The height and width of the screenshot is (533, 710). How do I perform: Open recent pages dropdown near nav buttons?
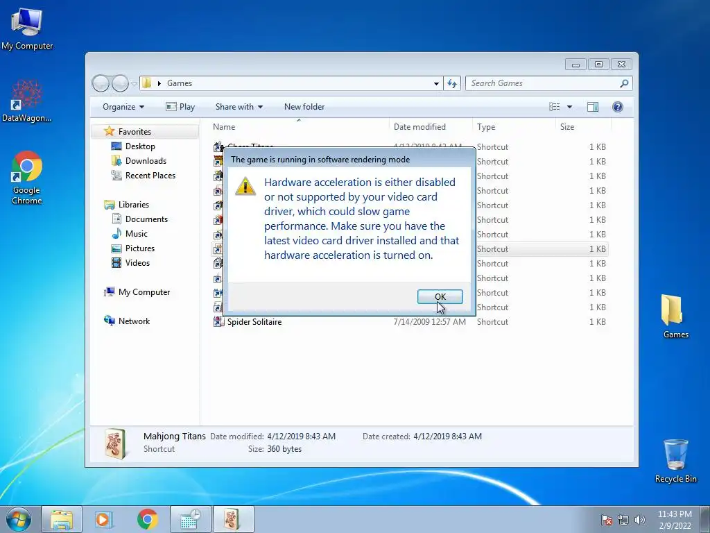point(134,83)
